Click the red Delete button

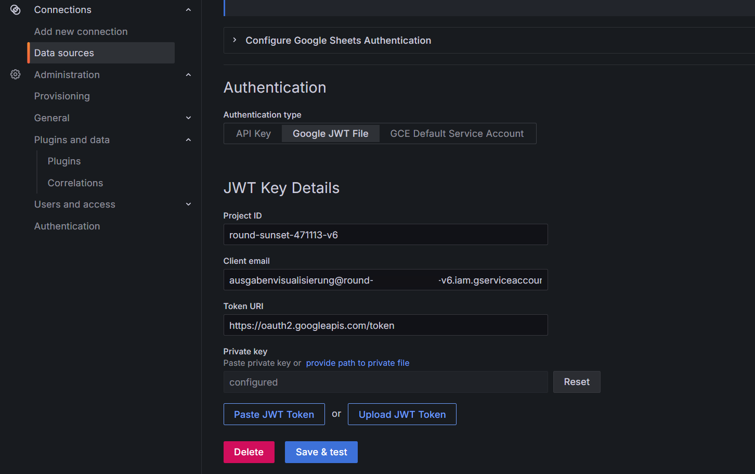click(249, 452)
